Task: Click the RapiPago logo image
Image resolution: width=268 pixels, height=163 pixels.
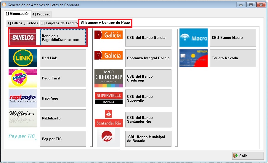Action: click(23, 98)
